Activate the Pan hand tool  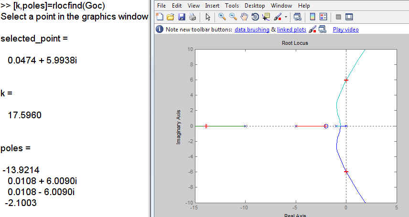(244, 17)
